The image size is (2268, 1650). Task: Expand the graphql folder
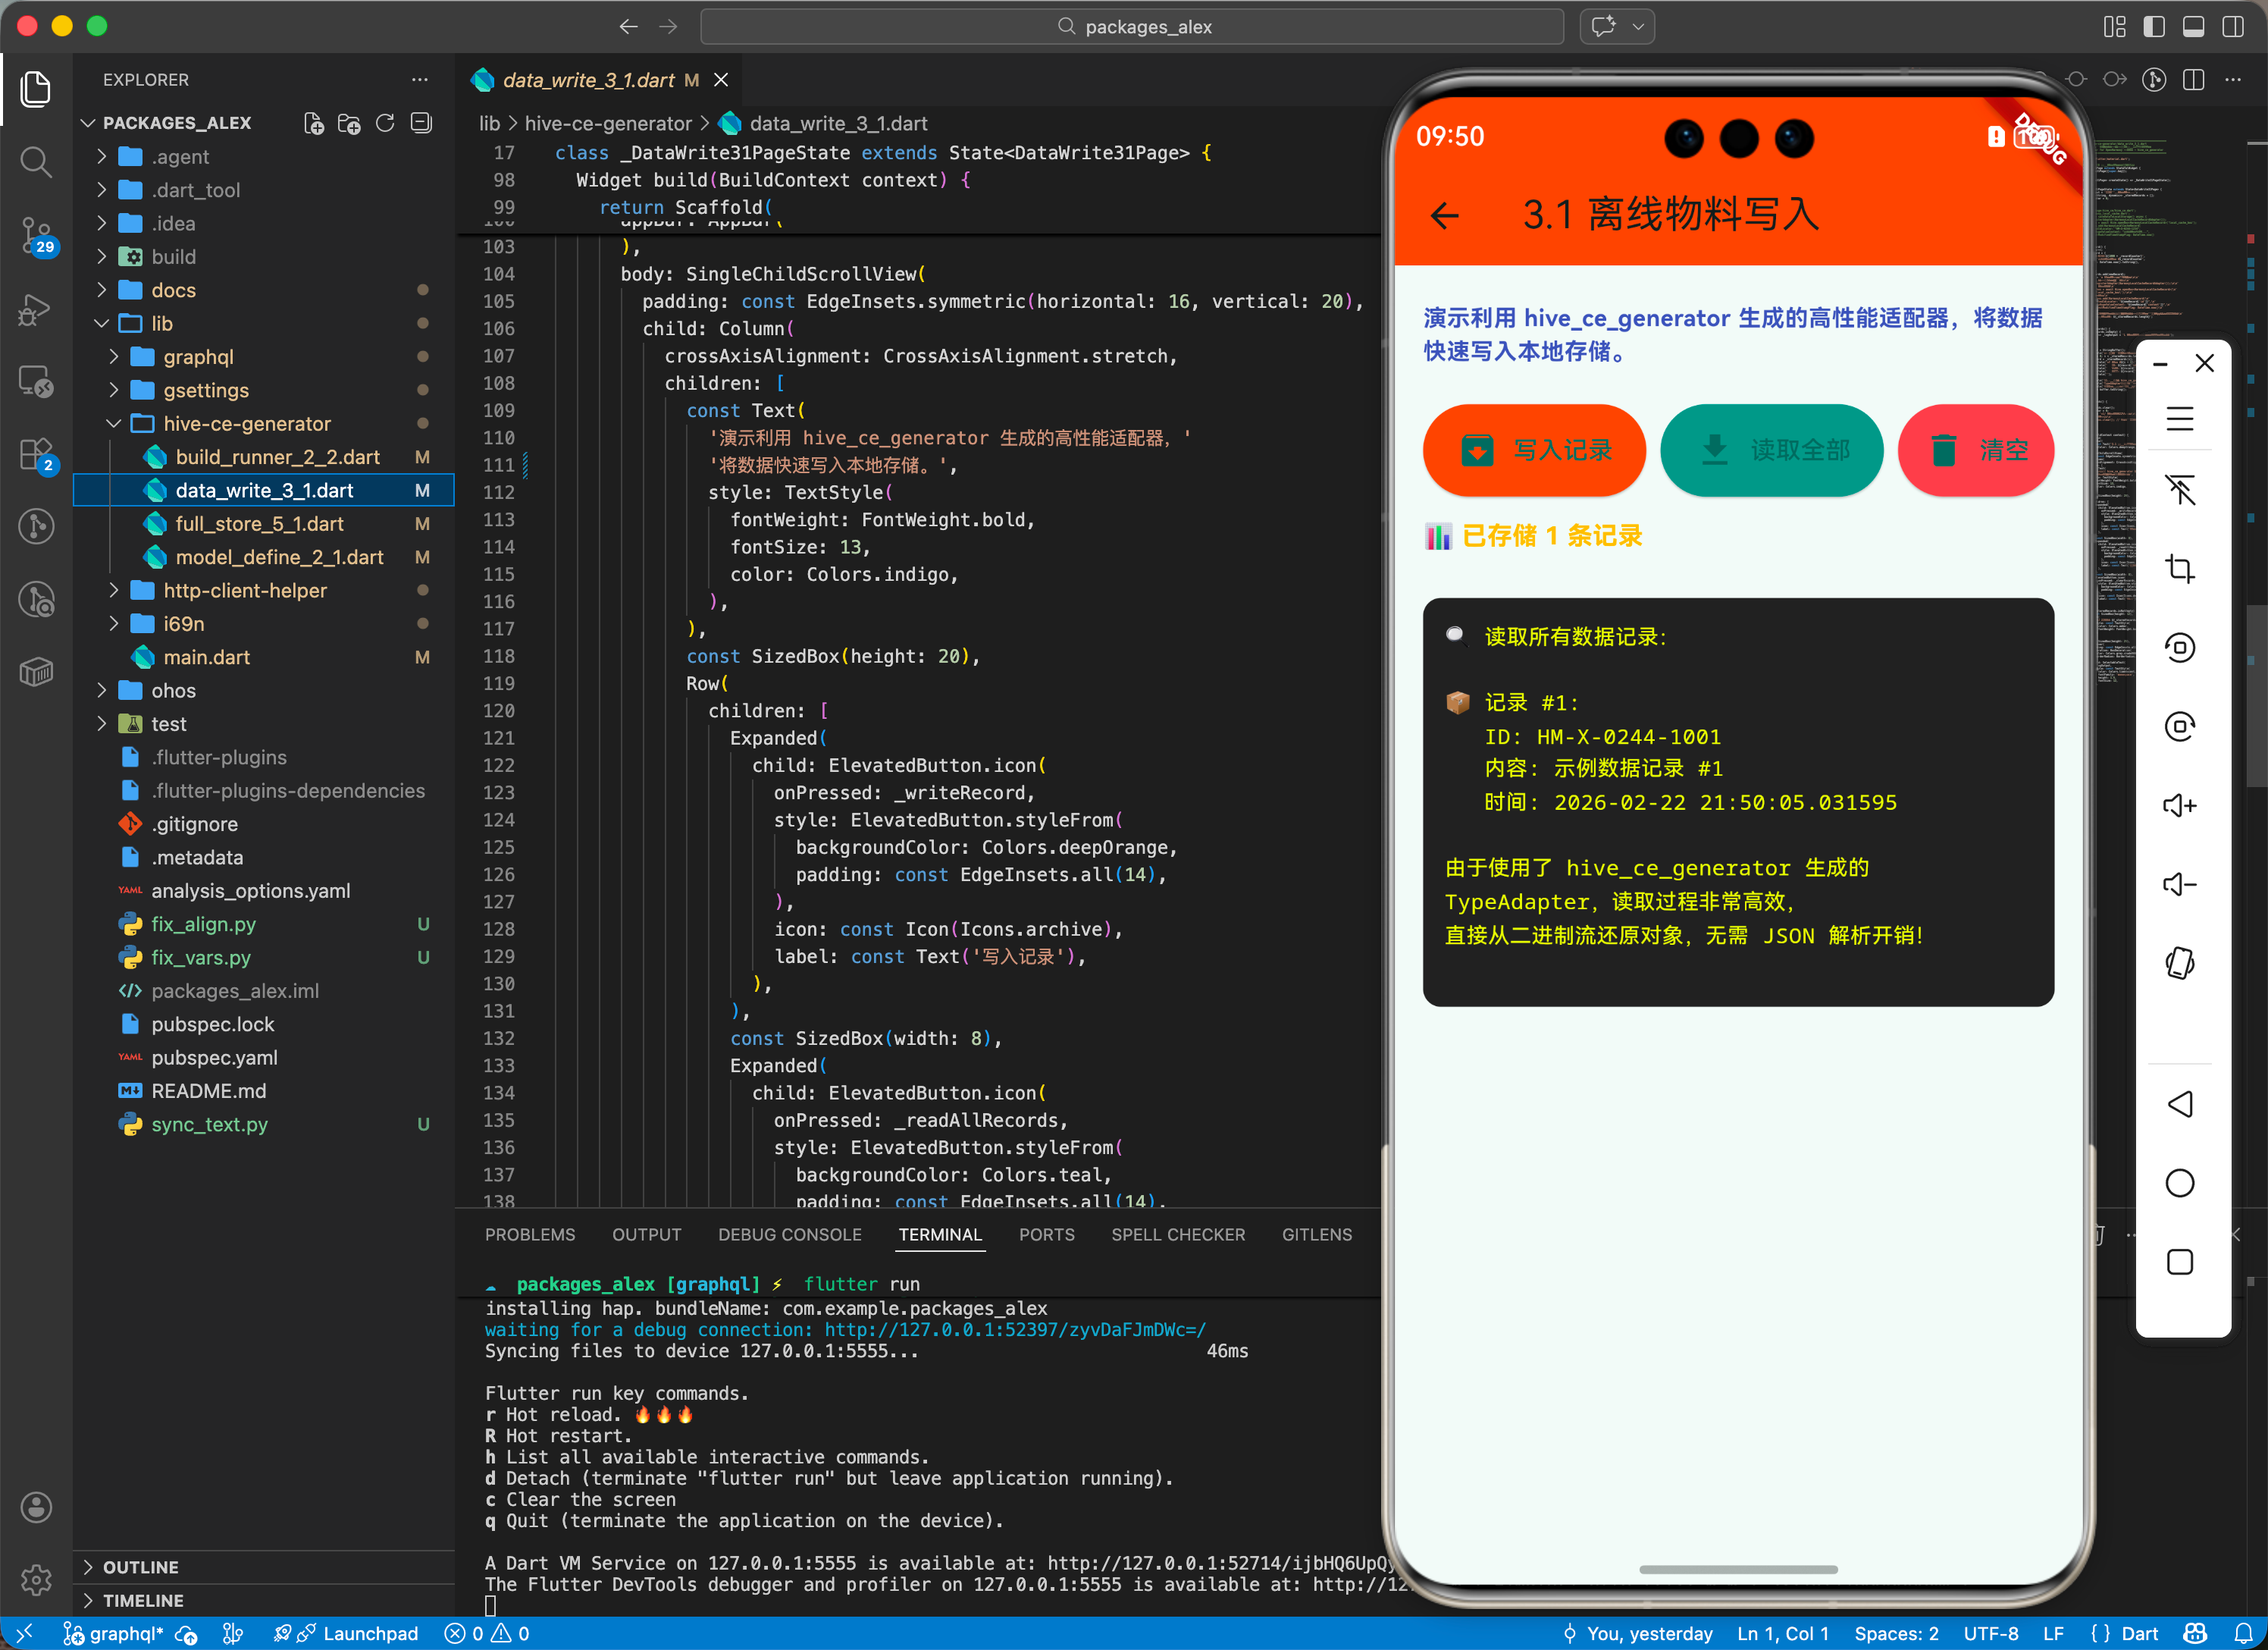click(198, 357)
